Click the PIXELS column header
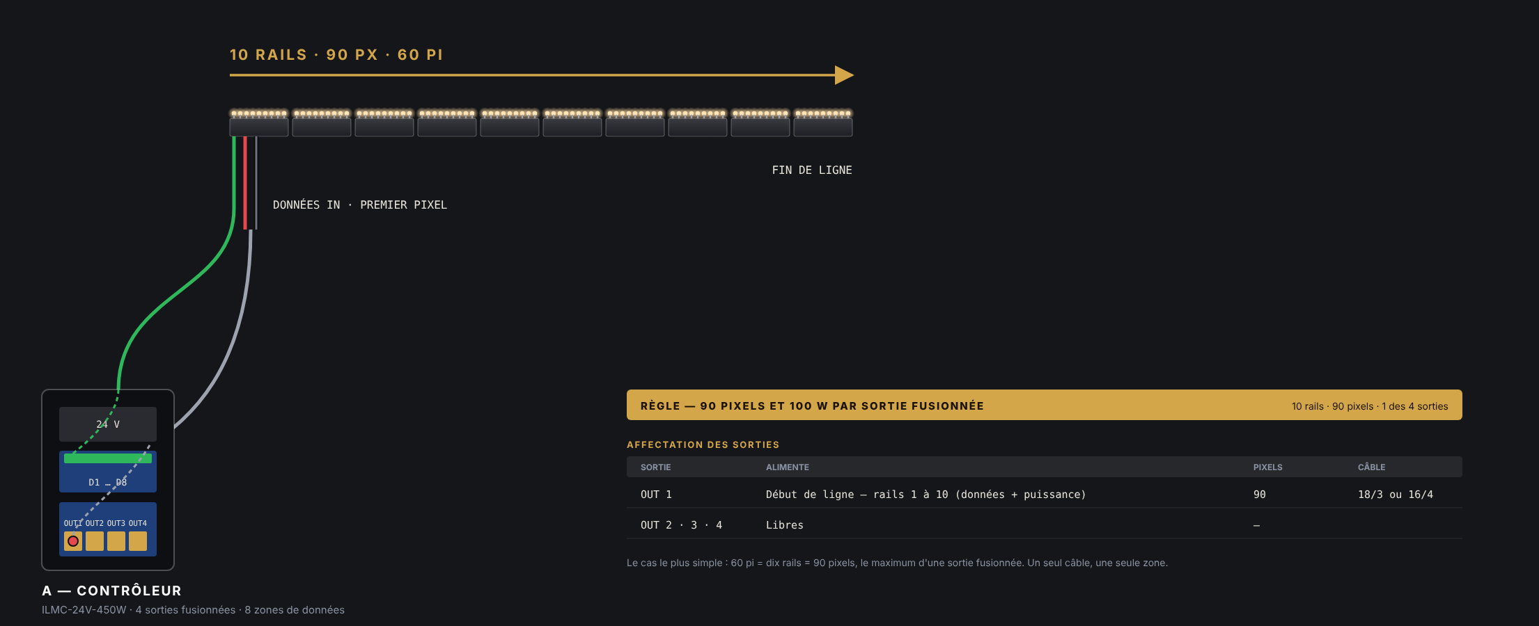Viewport: 1539px width, 626px height. [1268, 467]
